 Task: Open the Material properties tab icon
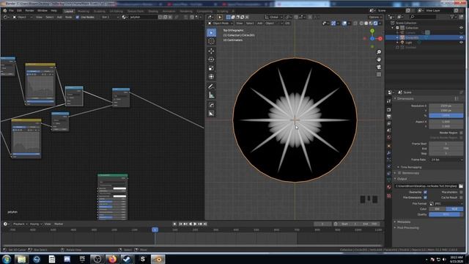point(389,188)
